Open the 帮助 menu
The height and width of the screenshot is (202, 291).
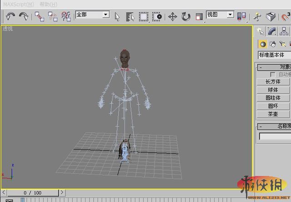[48, 4]
